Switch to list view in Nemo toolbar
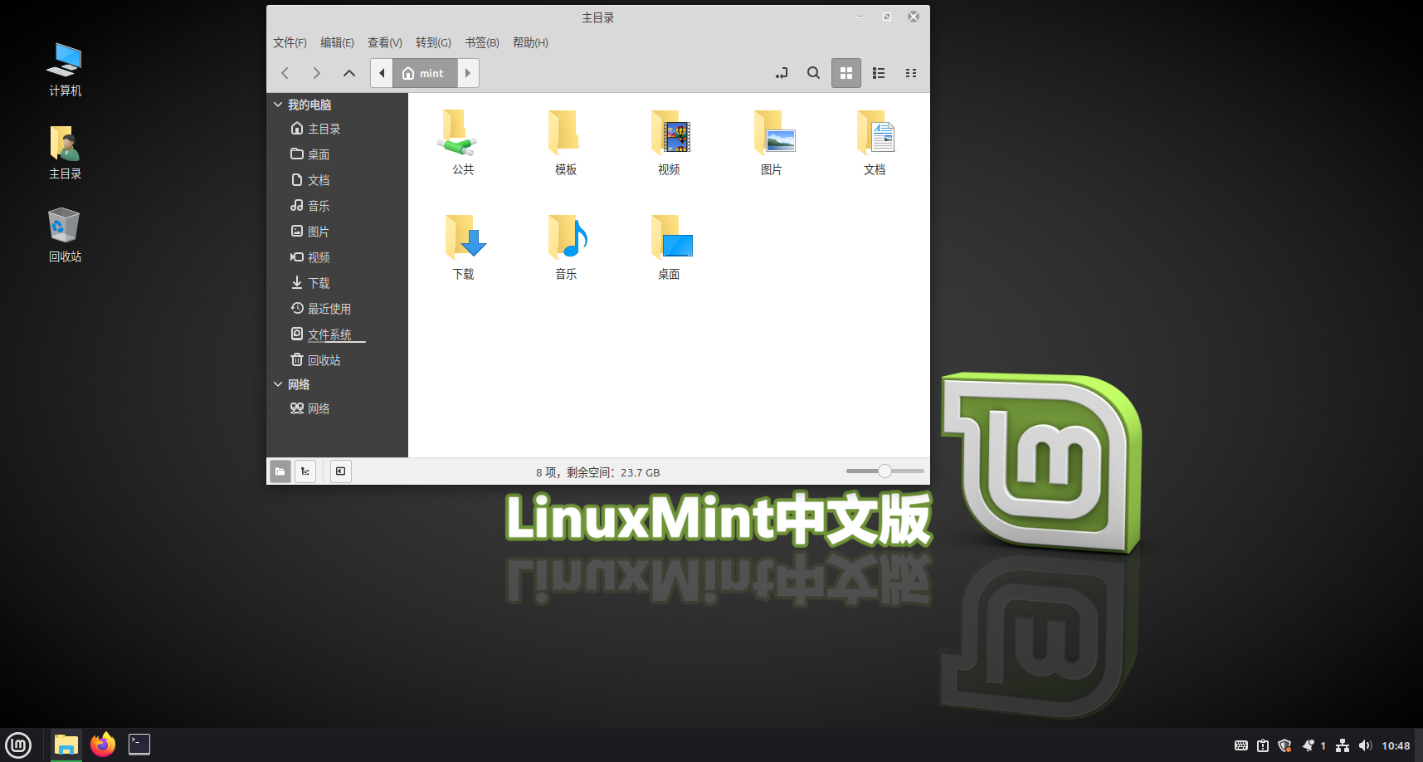This screenshot has height=762, width=1423. tap(878, 73)
